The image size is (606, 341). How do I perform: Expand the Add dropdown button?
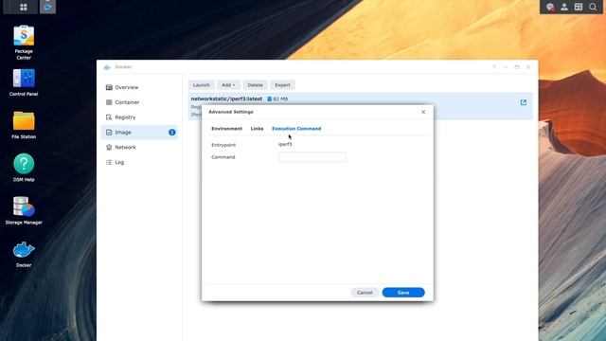pos(228,85)
